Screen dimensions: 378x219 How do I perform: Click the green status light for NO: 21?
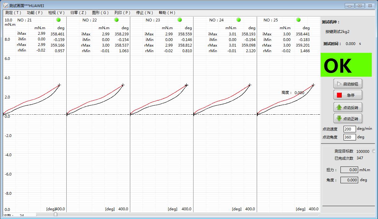coord(58,20)
